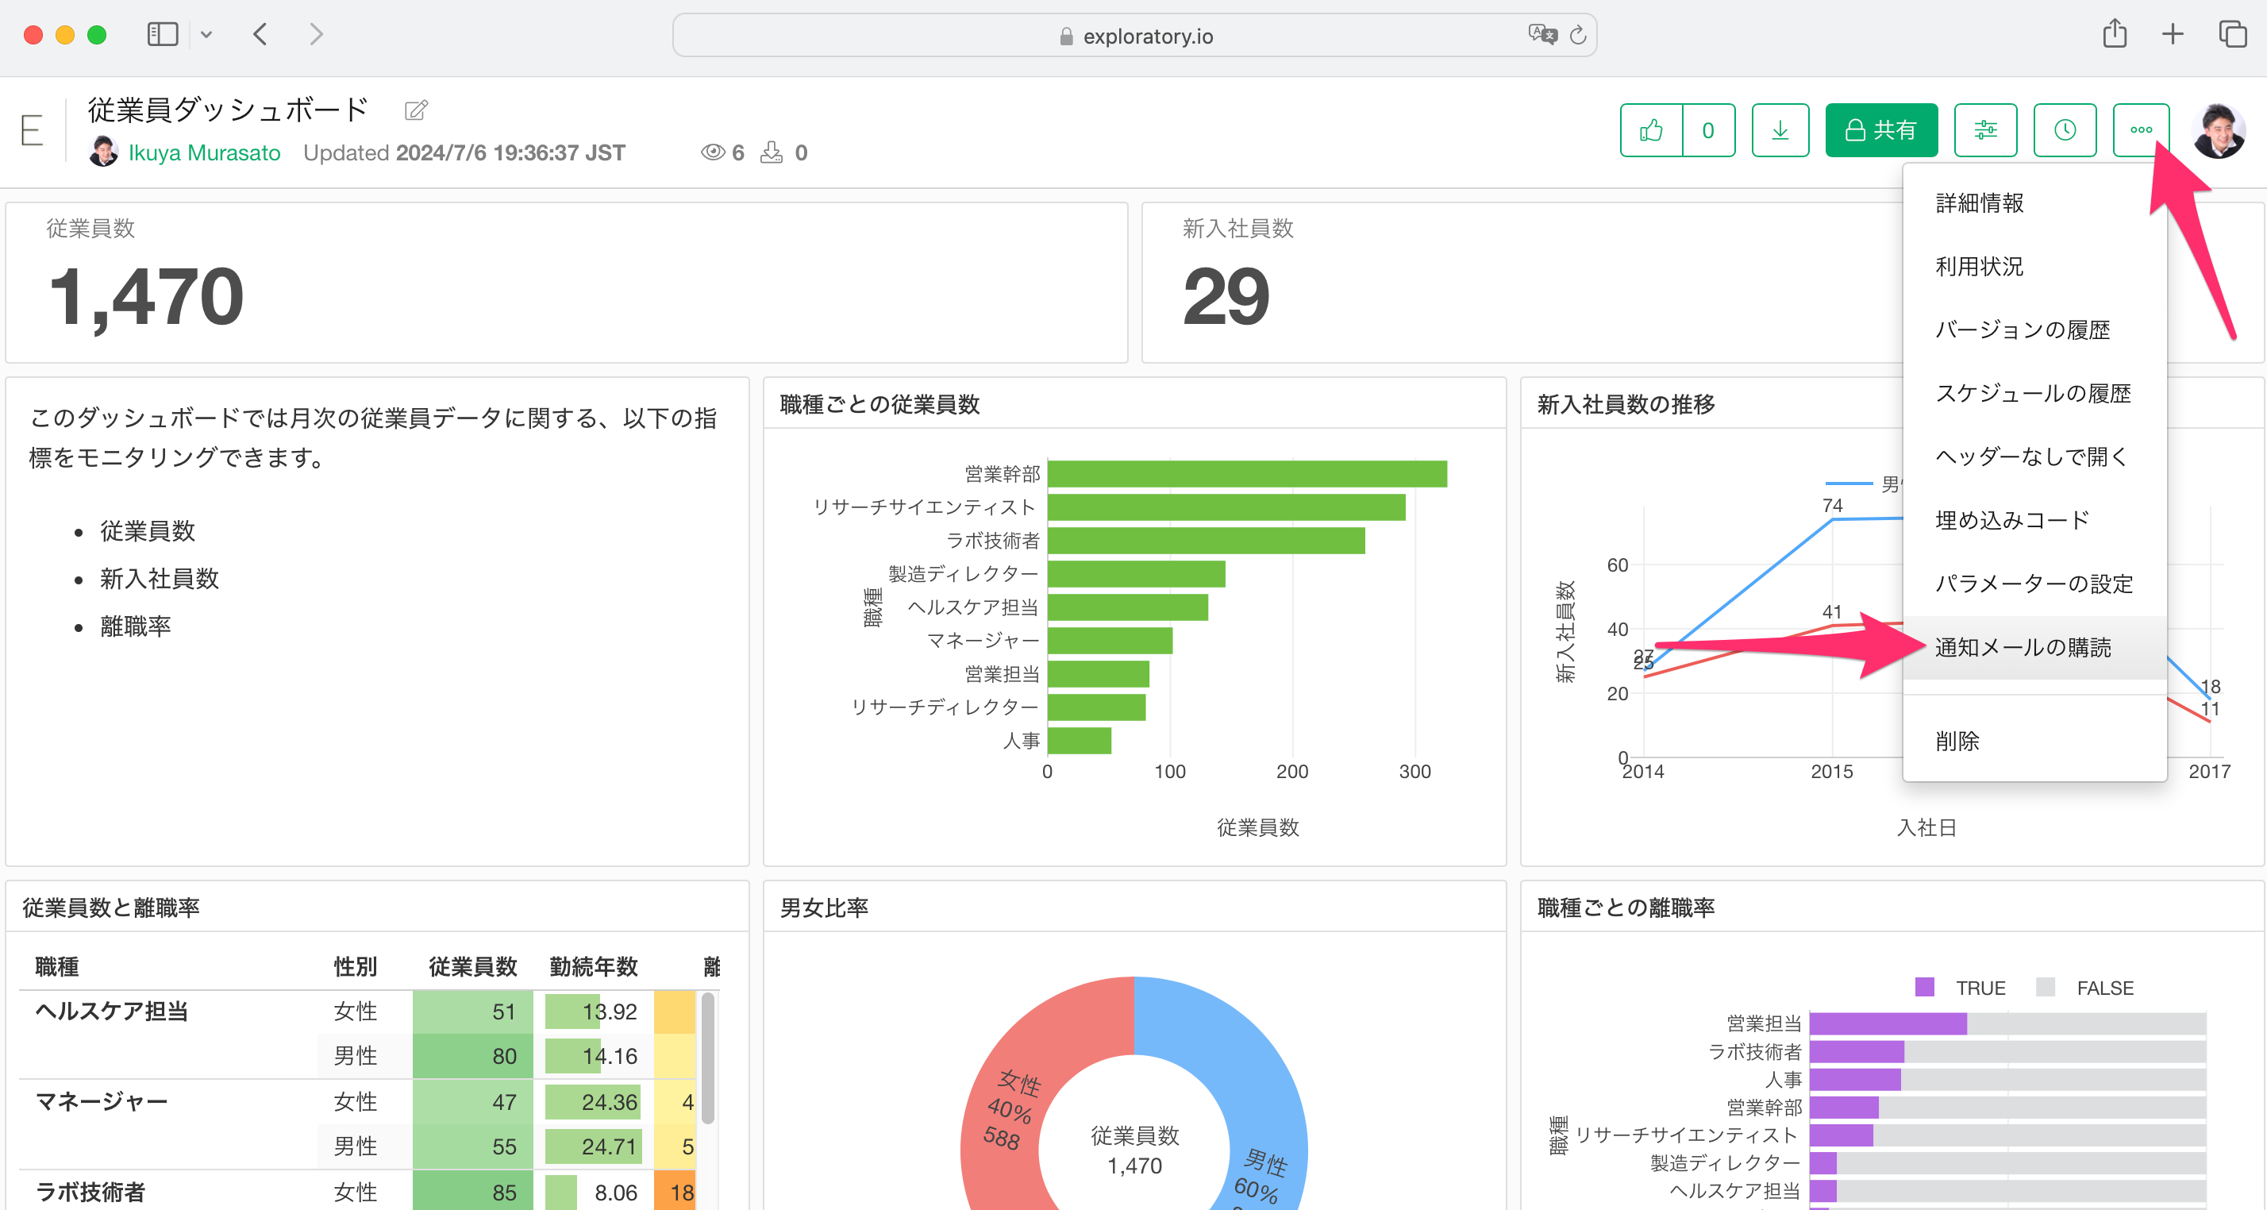Open the parameter sliders icon
The height and width of the screenshot is (1210, 2267).
(1985, 130)
